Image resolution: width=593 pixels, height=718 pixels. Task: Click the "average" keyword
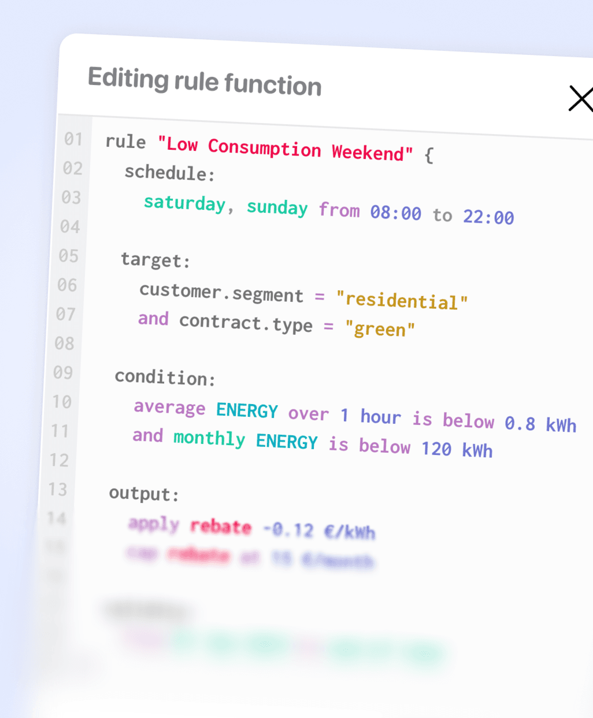[x=169, y=408]
